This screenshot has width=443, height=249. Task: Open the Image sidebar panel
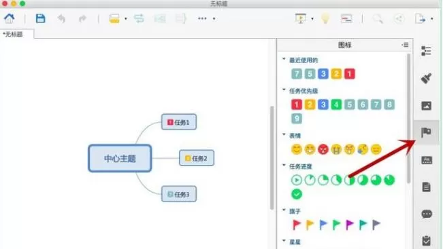(x=427, y=106)
